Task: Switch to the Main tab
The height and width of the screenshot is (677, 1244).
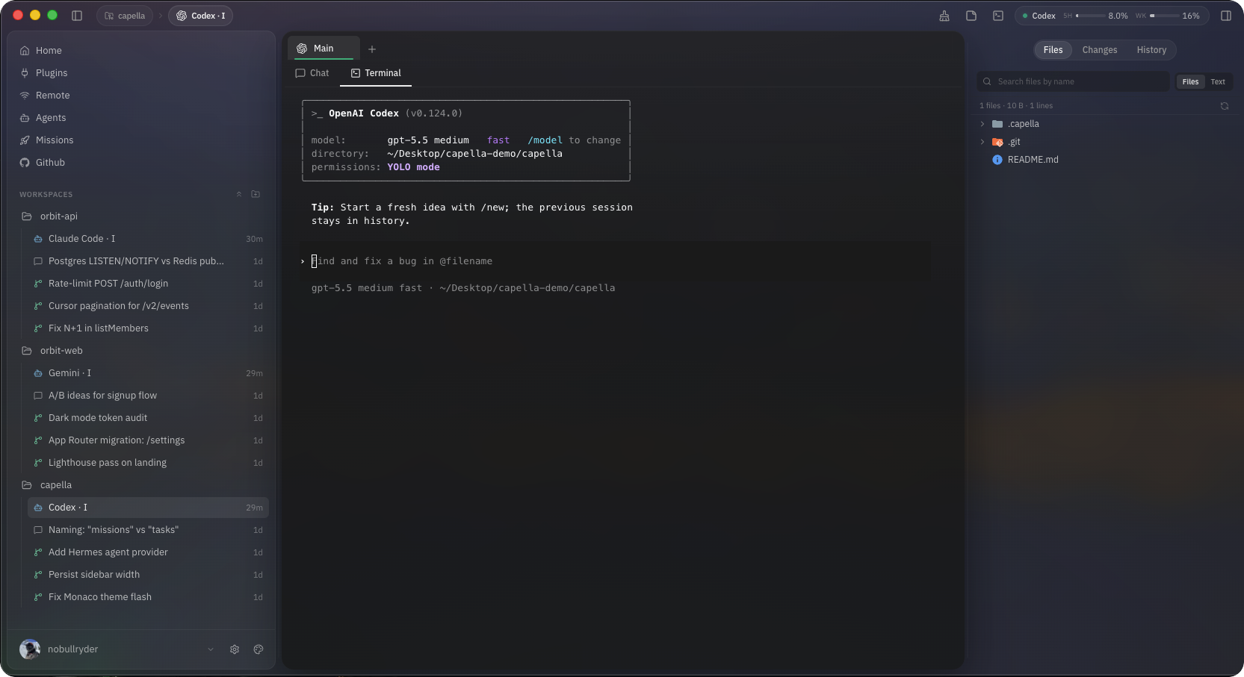Action: (x=324, y=49)
